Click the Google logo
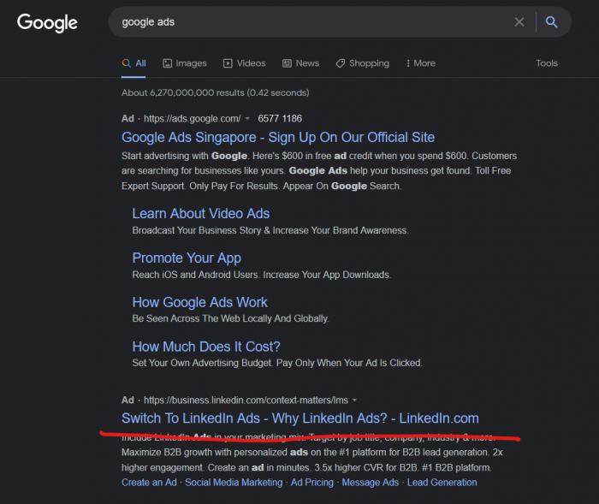Screen dimensions: 599x504 [x=47, y=23]
